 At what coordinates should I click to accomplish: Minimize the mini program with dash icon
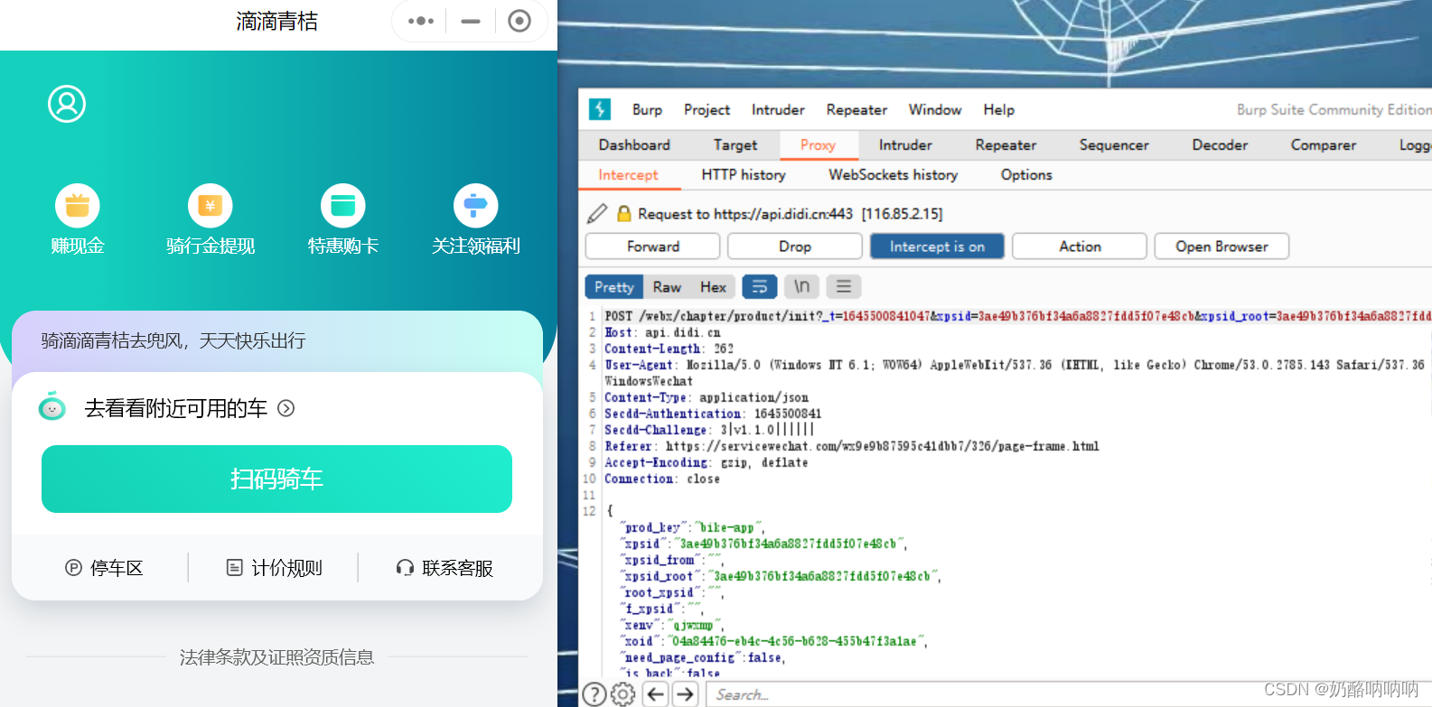[x=471, y=21]
